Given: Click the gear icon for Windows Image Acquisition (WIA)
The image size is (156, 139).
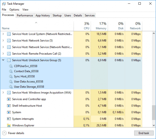Looking at the screenshot, I should (9, 93).
